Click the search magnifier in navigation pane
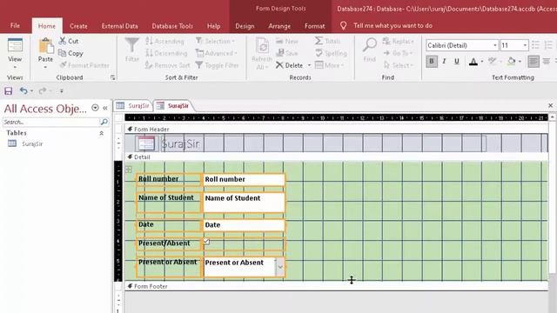The height and width of the screenshot is (313, 557). (104, 122)
